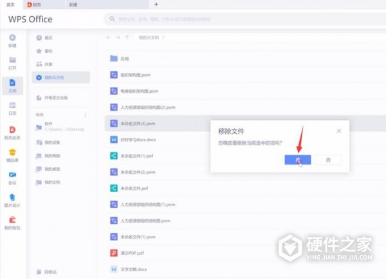Image resolution: width=386 pixels, height=279 pixels.
Task: Go back with the left arrow
Action: tap(109, 37)
